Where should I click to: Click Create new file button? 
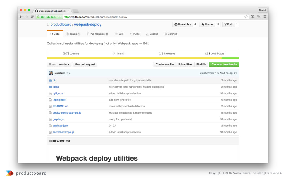tap(165, 65)
